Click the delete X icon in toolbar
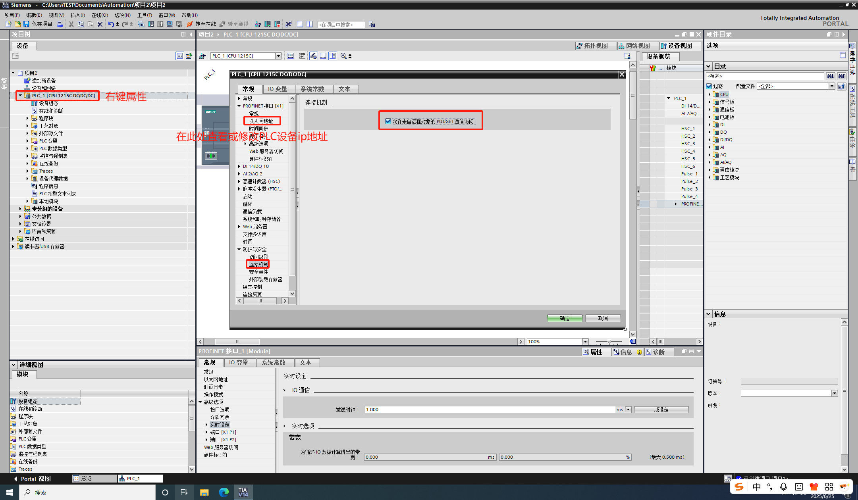 pyautogui.click(x=100, y=24)
